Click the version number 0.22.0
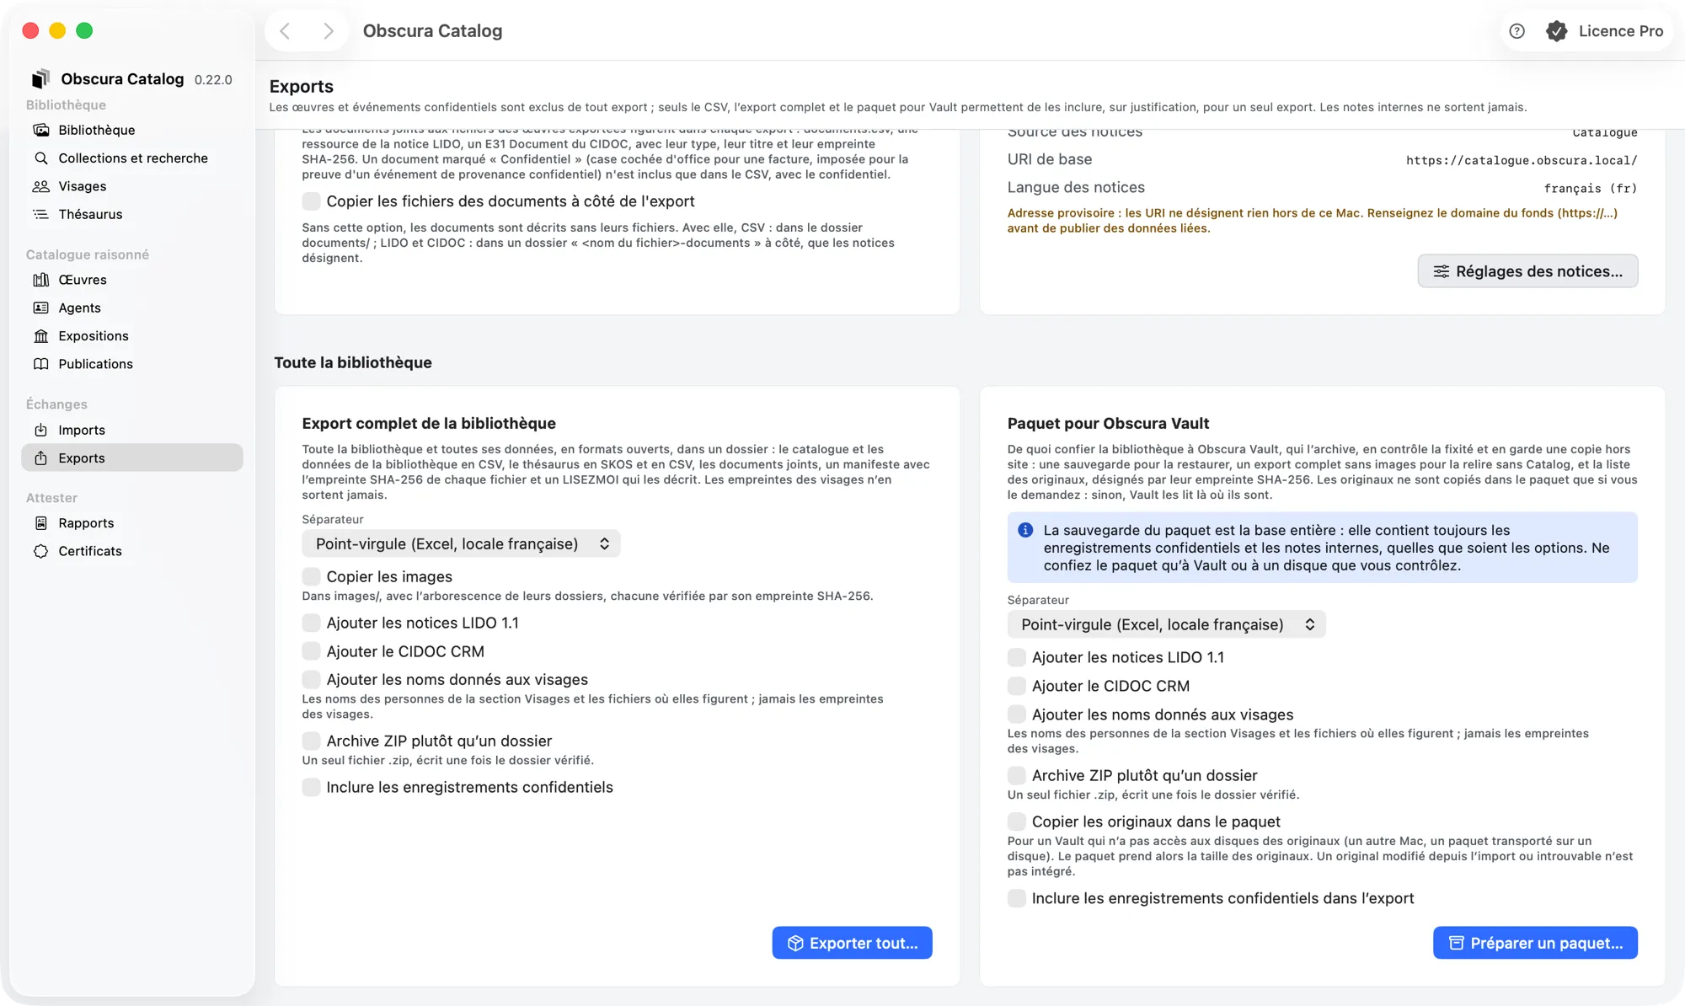Screen dimensions: 1685x1006 pyautogui.click(x=213, y=79)
